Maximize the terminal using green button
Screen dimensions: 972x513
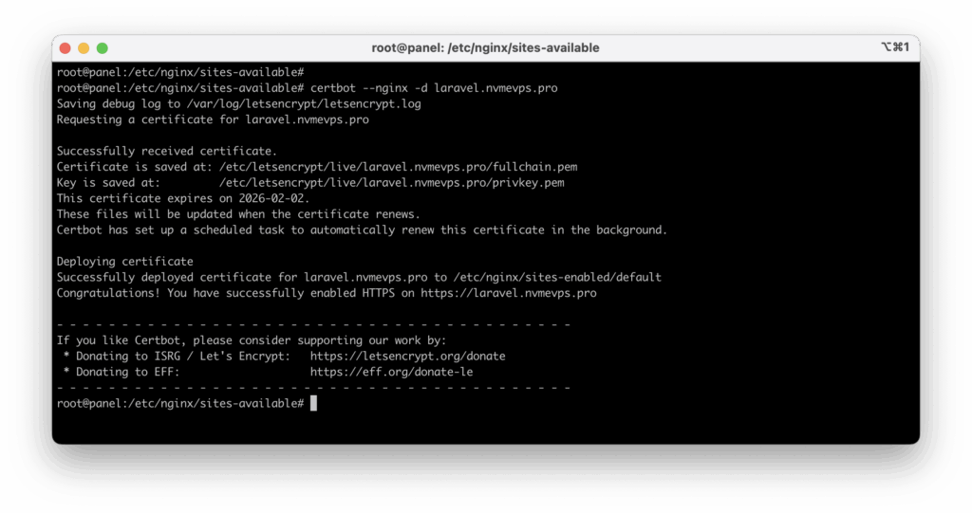(103, 48)
